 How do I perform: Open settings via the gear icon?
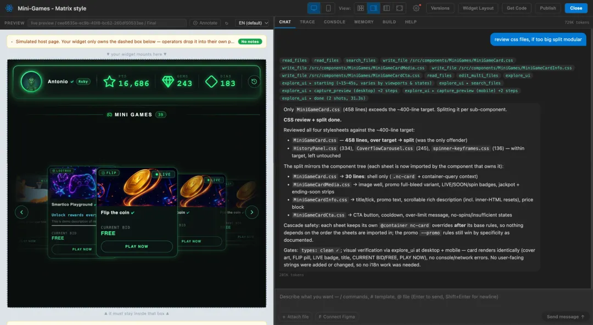(x=416, y=8)
